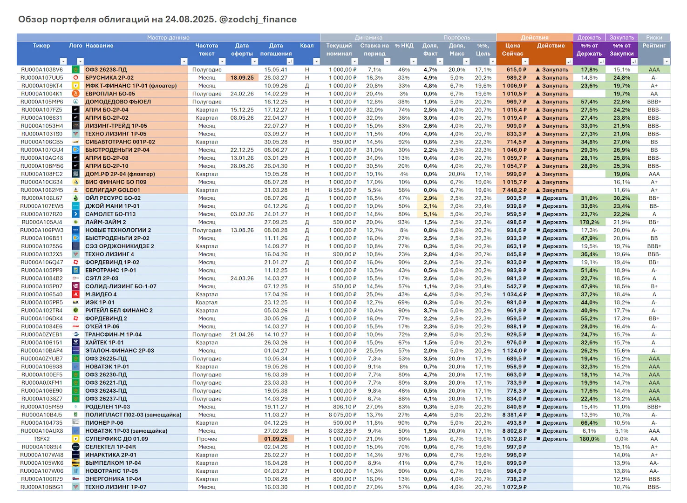
Task: Select the Действия group header
Action: [x=535, y=37]
